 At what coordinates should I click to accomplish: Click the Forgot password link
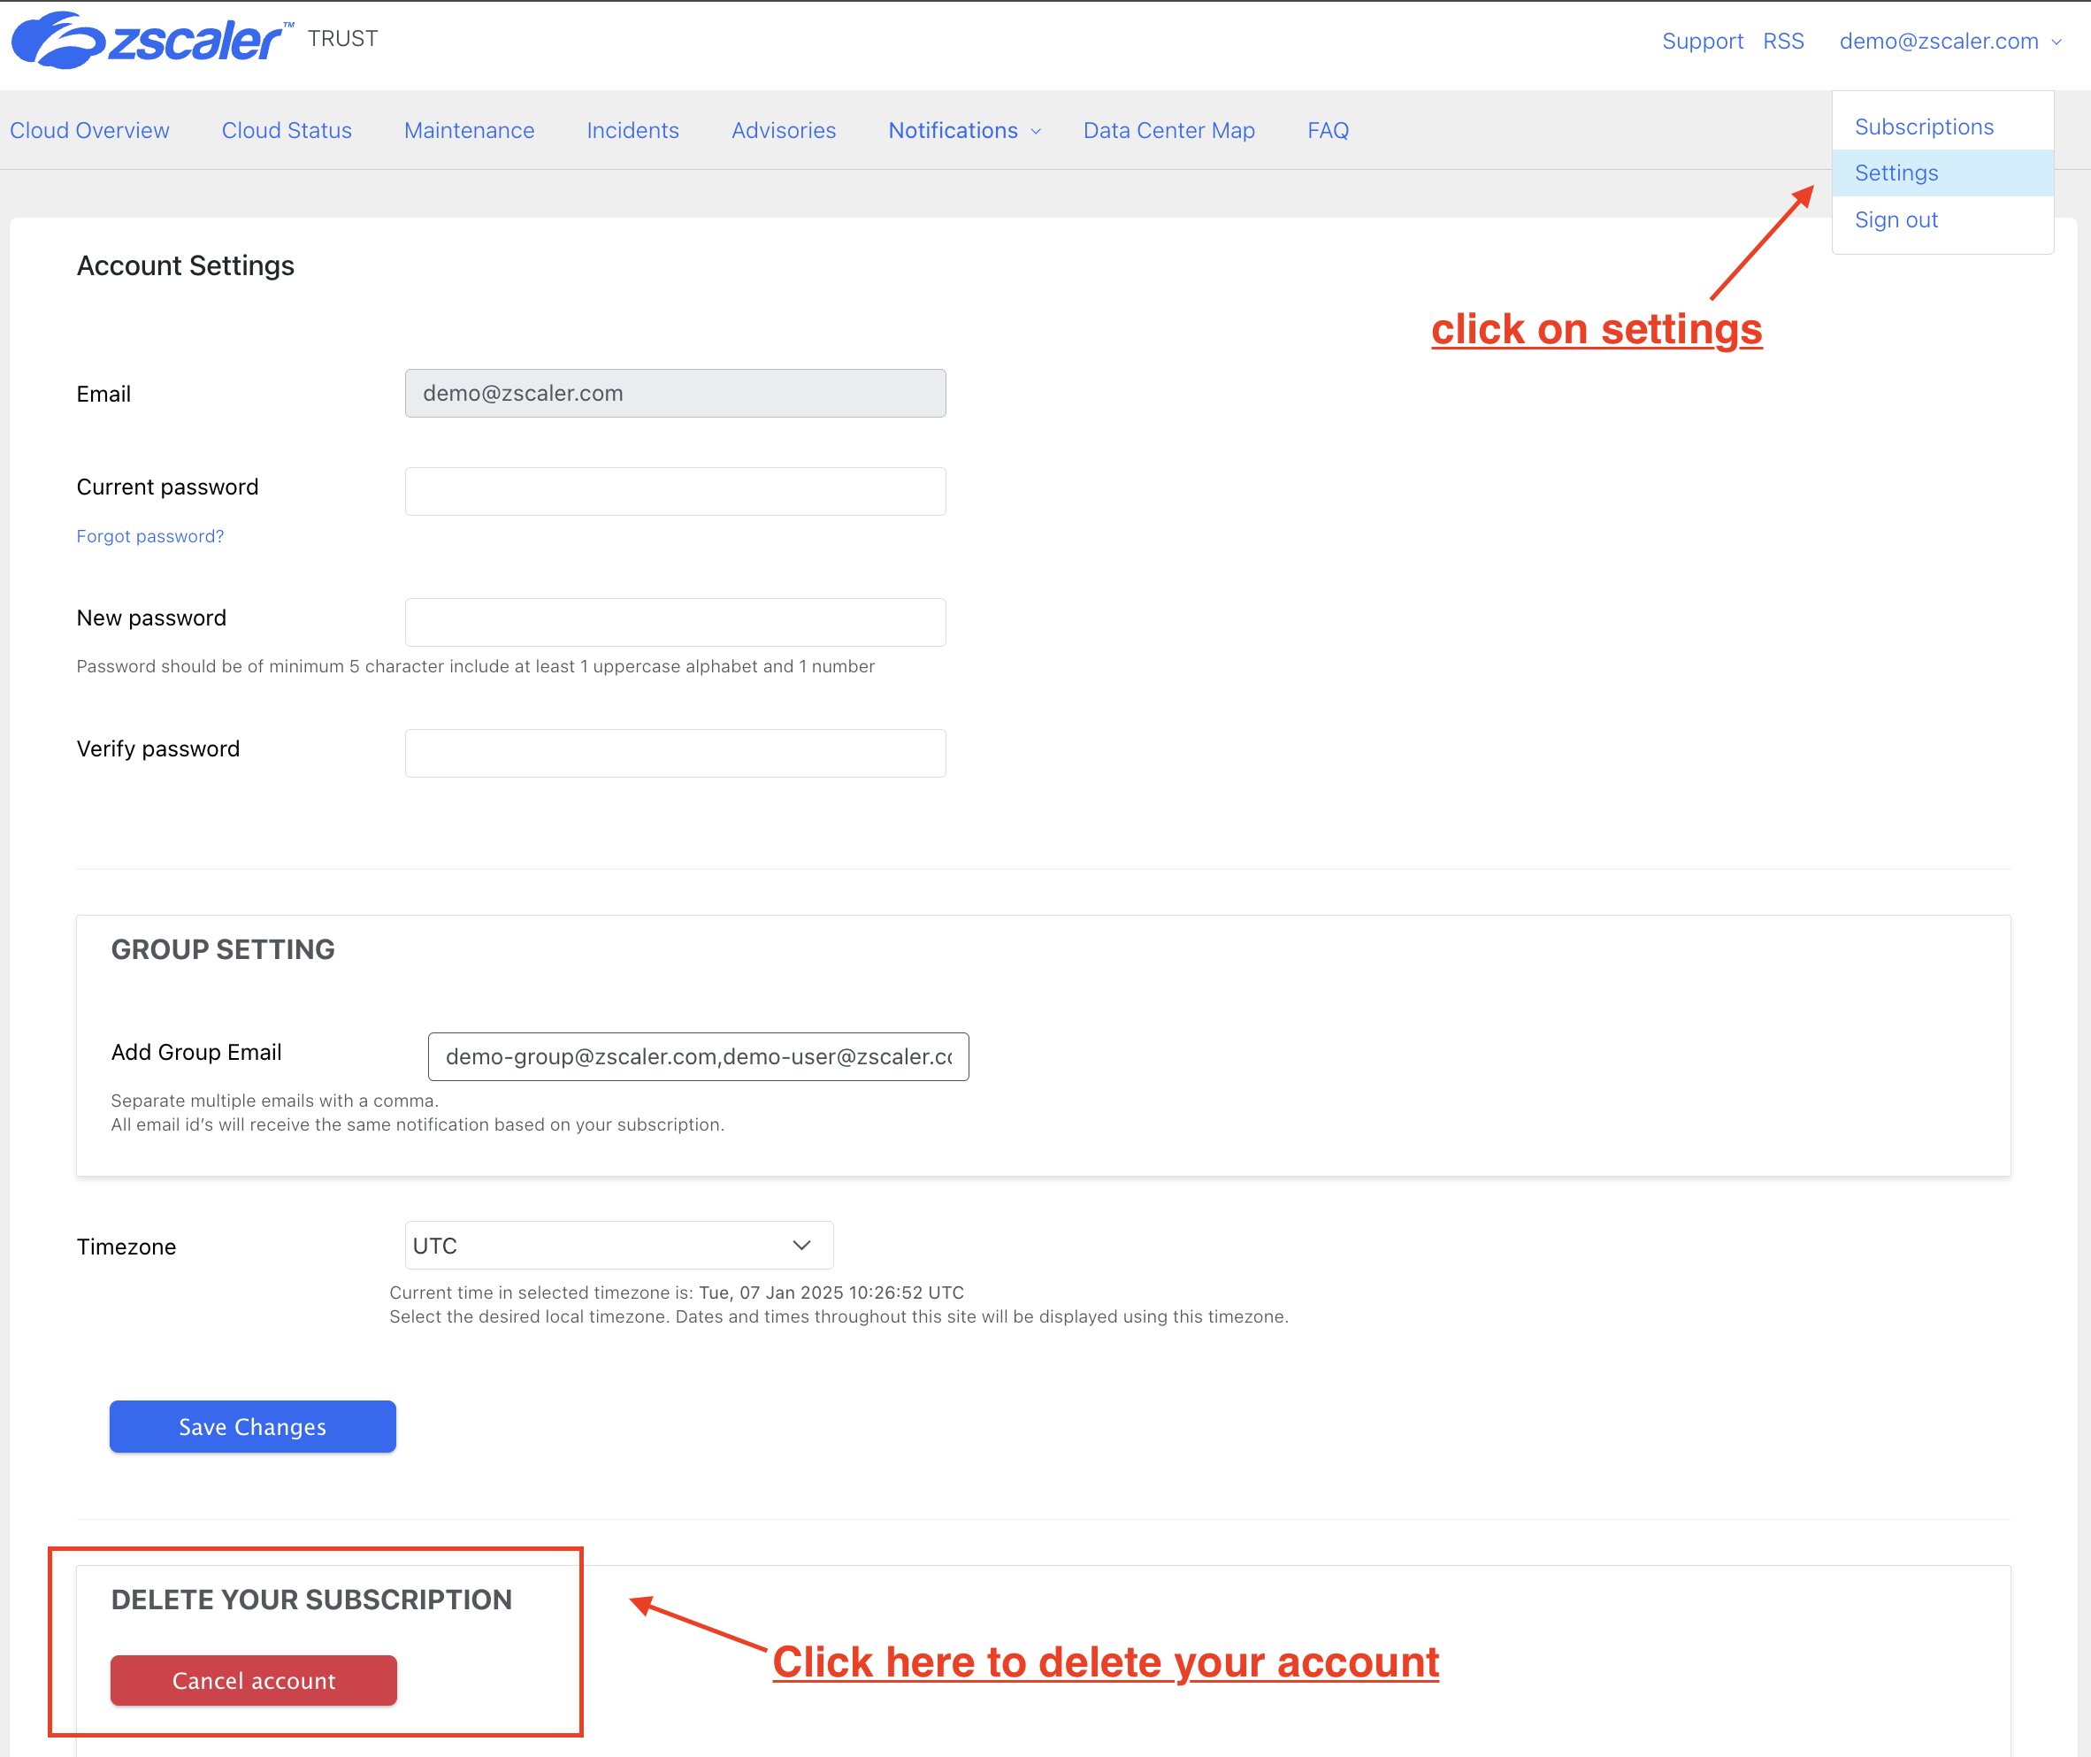point(150,536)
